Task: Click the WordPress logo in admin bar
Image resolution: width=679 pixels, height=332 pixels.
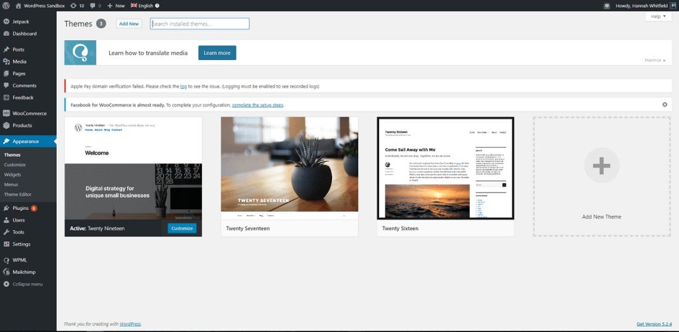Action: click(6, 6)
